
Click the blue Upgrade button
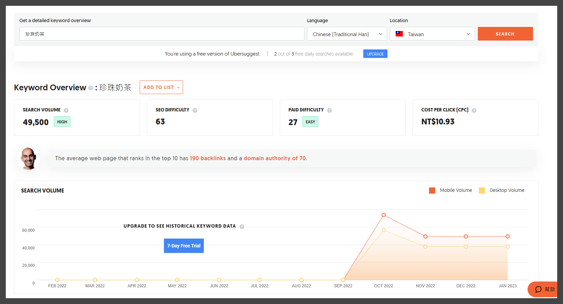[x=375, y=54]
